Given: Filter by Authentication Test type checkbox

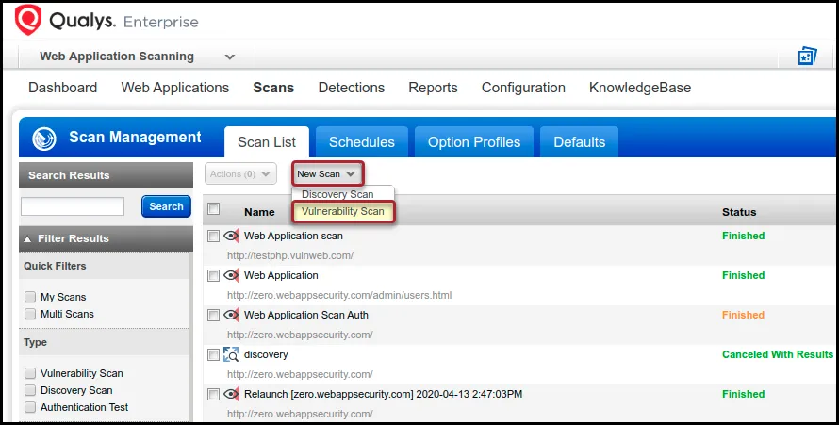Looking at the screenshot, I should coord(30,407).
